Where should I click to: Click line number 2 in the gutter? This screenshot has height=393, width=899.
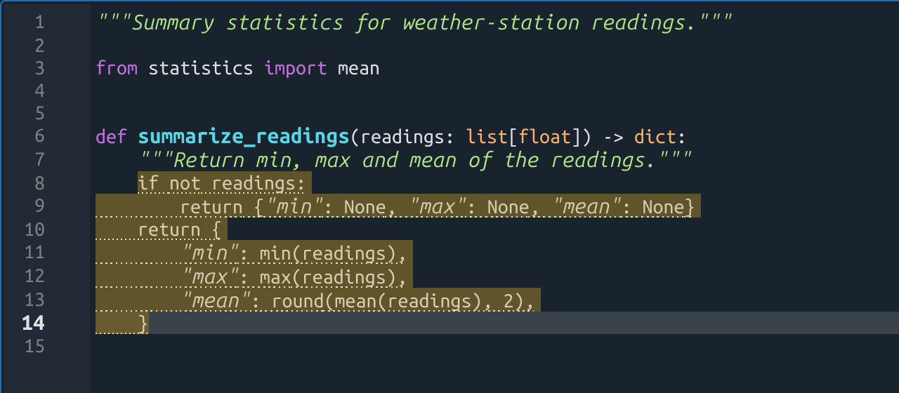39,46
